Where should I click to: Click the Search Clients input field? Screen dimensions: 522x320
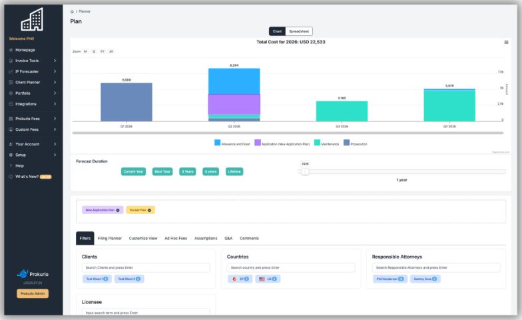point(146,267)
